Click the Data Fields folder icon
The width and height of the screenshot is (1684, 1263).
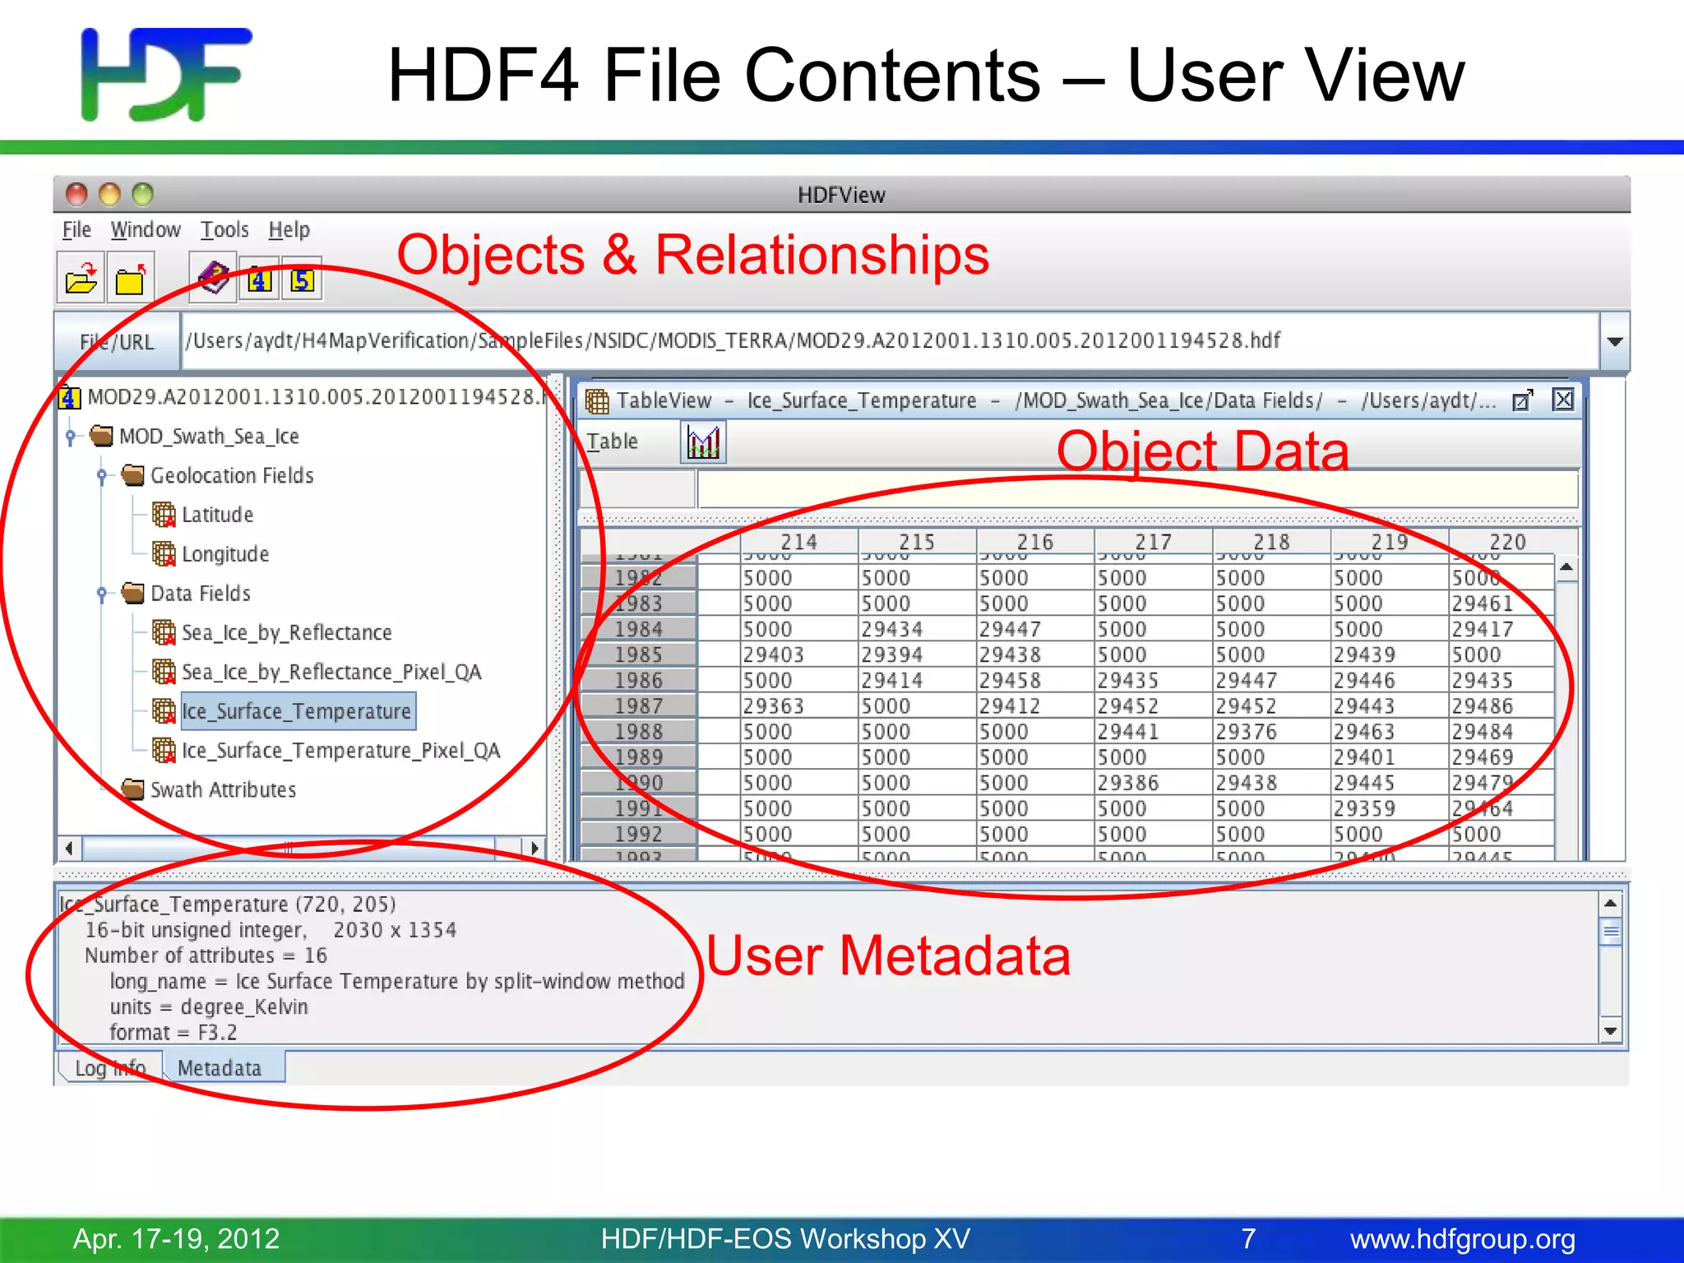pyautogui.click(x=132, y=593)
